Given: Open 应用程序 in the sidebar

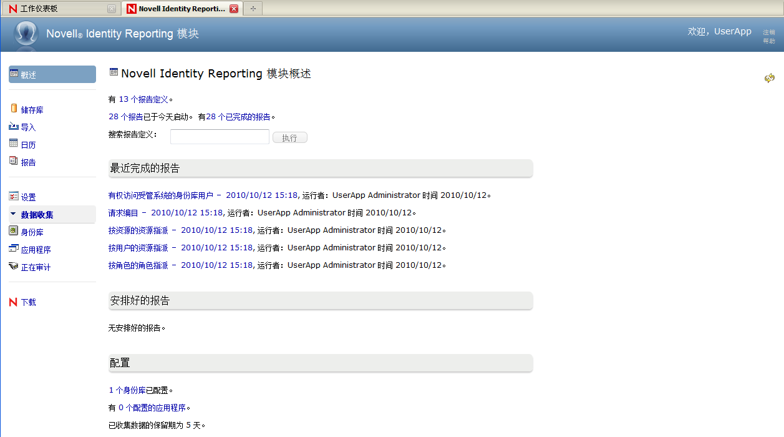Looking at the screenshot, I should (x=36, y=250).
